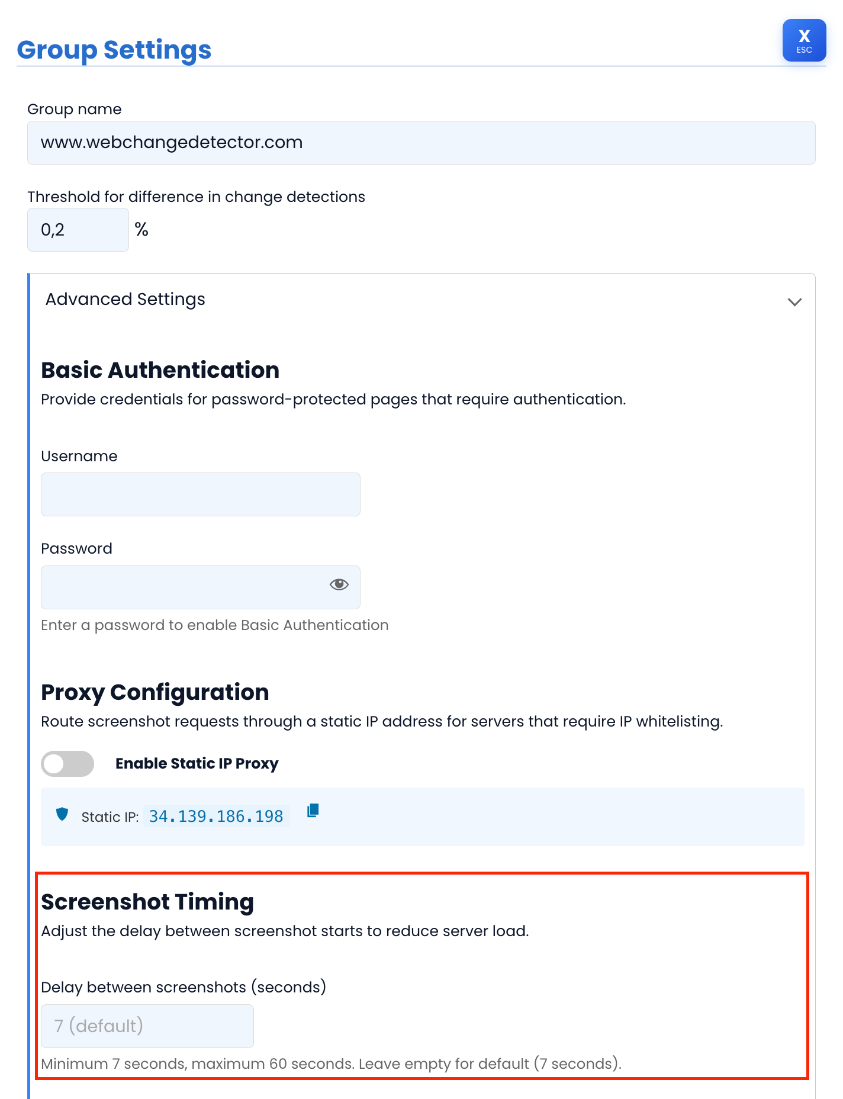The height and width of the screenshot is (1099, 843).
Task: Click the Delay between screenshots field
Action: tap(147, 1026)
